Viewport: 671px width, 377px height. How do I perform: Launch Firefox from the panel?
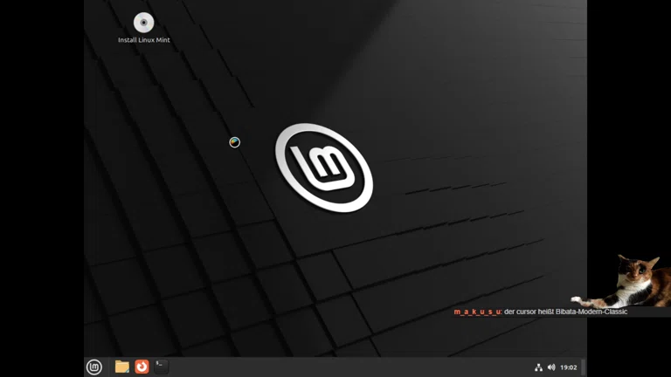click(x=142, y=367)
